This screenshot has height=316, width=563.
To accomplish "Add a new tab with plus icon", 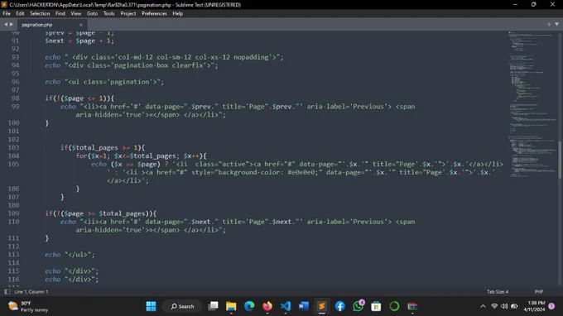I will 549,24.
